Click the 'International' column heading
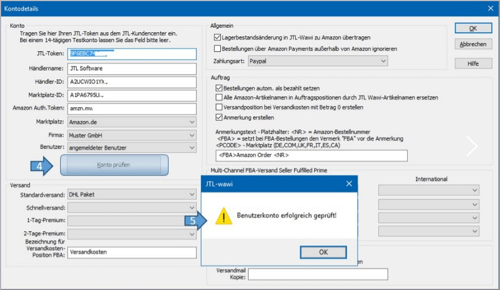The image size is (500, 290). point(431,179)
